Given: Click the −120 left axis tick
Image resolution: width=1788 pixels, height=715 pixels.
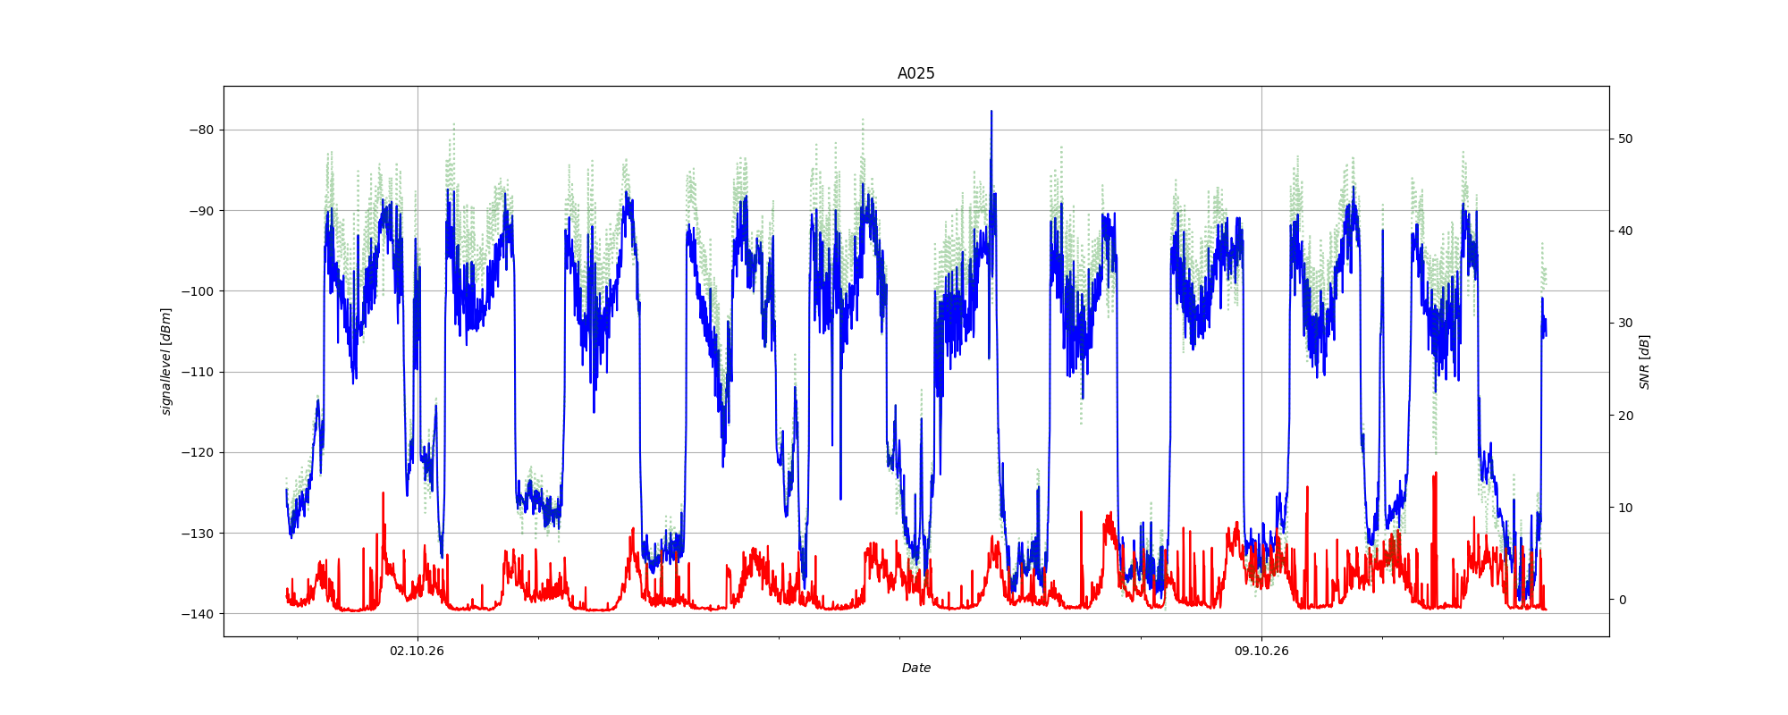Looking at the screenshot, I should click(198, 452).
